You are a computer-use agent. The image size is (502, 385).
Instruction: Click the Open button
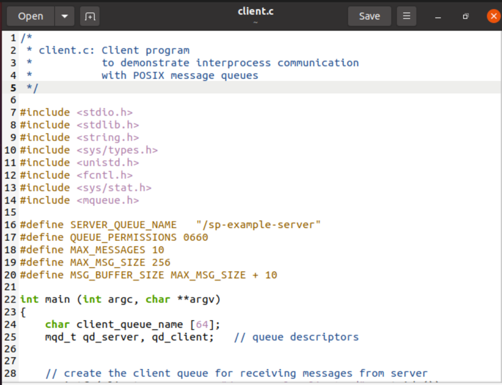[x=30, y=16]
